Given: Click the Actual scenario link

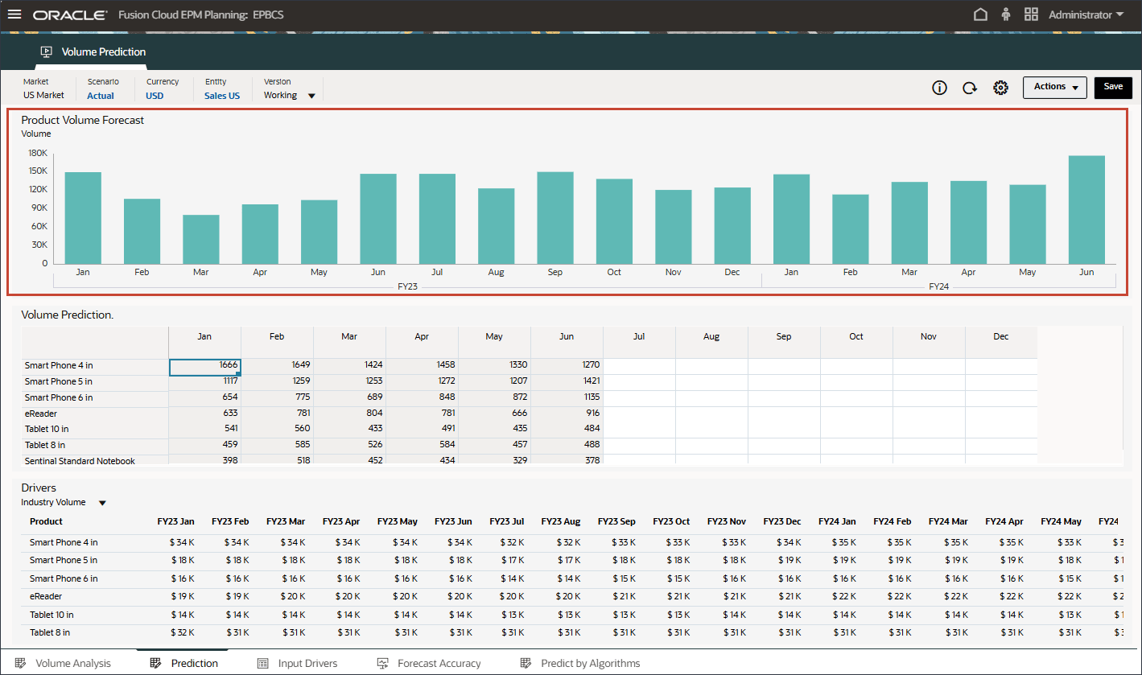Looking at the screenshot, I should coord(101,96).
